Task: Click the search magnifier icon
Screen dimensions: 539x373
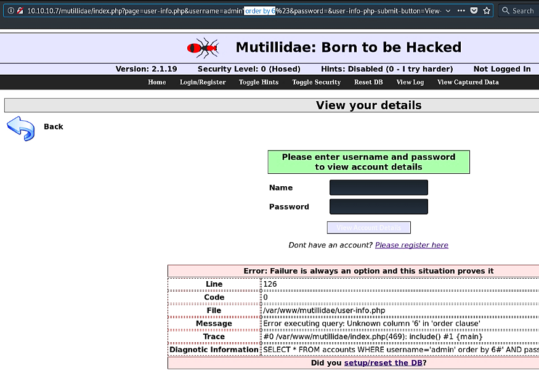Action: tap(505, 10)
